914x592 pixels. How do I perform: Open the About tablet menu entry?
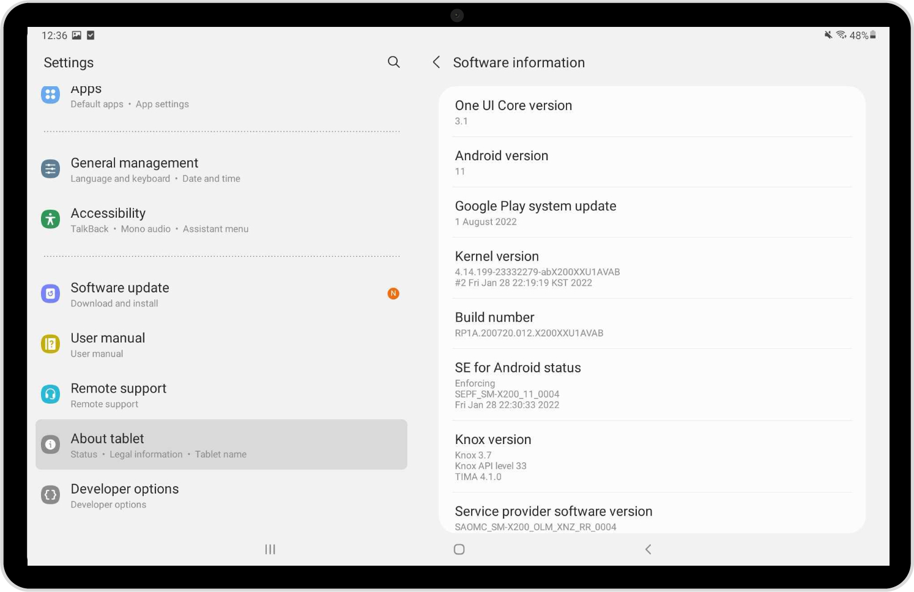tap(221, 445)
